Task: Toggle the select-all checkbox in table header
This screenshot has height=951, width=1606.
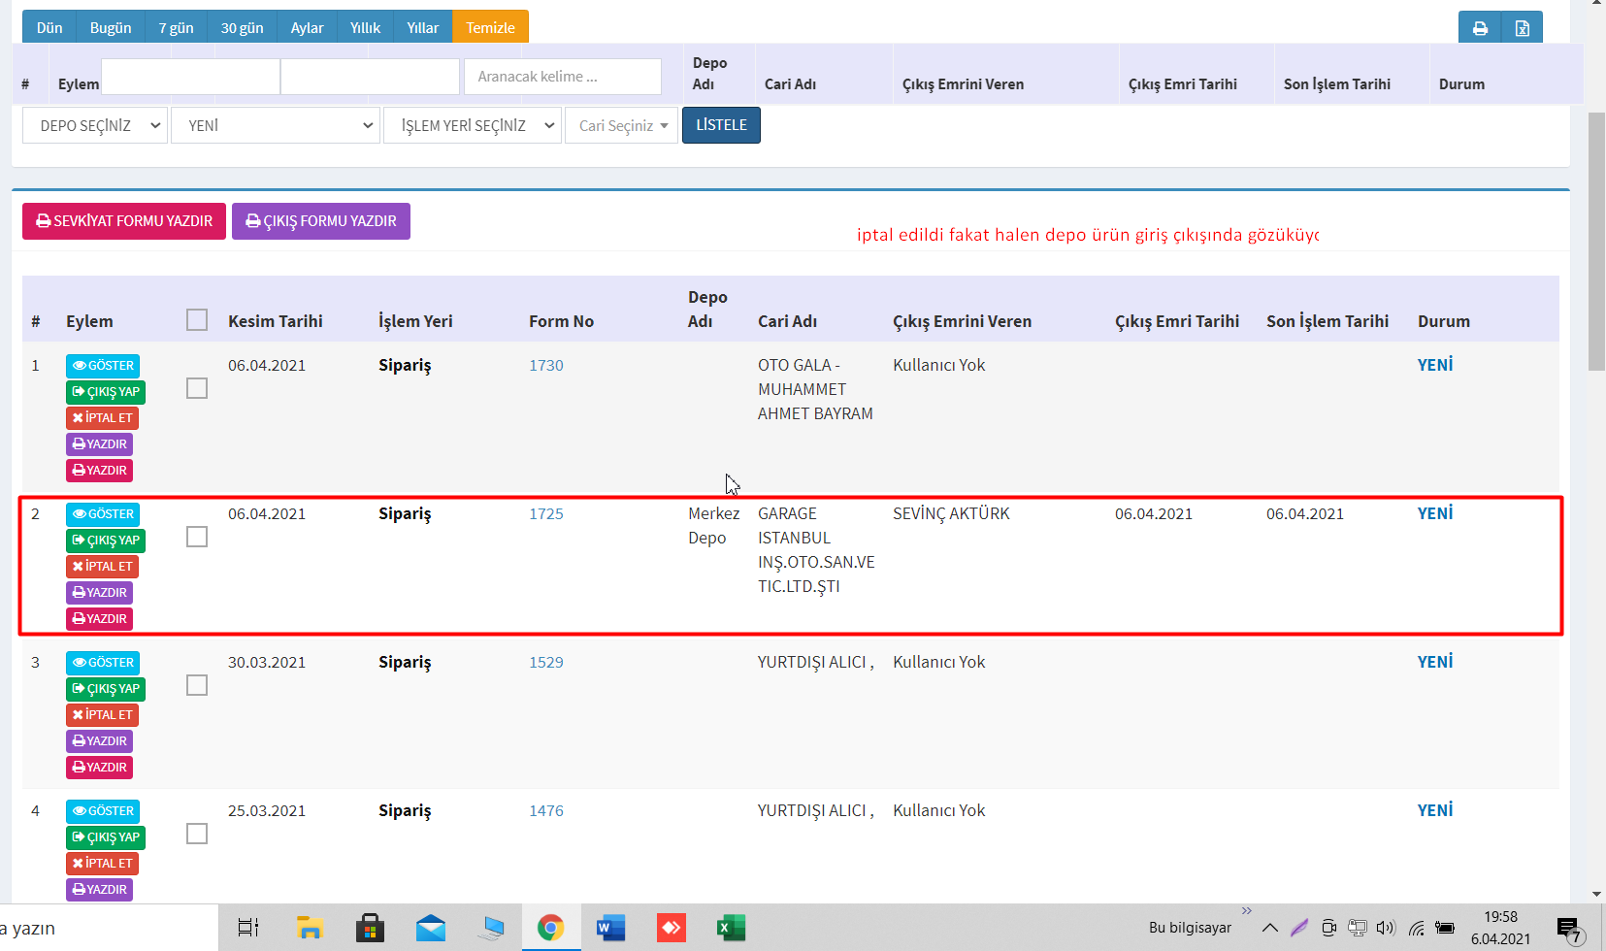Action: 197,320
